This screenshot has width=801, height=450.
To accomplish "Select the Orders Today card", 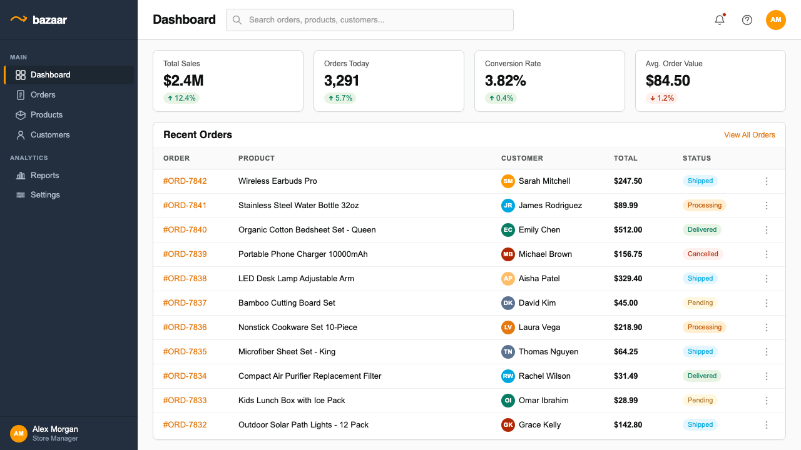I will click(x=389, y=81).
